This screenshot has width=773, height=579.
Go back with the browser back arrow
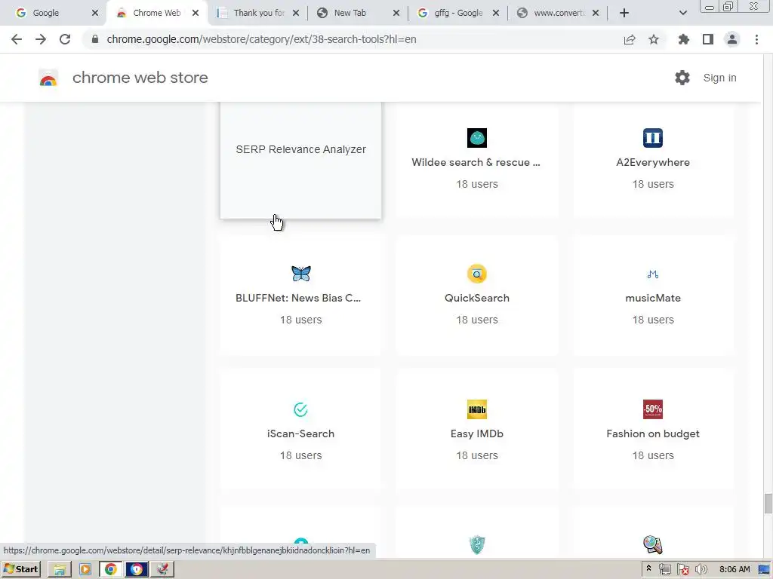(x=17, y=39)
